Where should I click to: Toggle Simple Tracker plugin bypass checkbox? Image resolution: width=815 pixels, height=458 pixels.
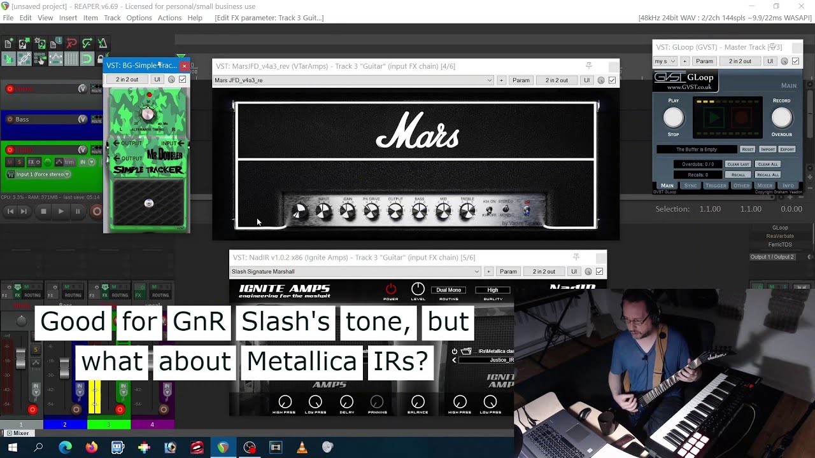(183, 80)
